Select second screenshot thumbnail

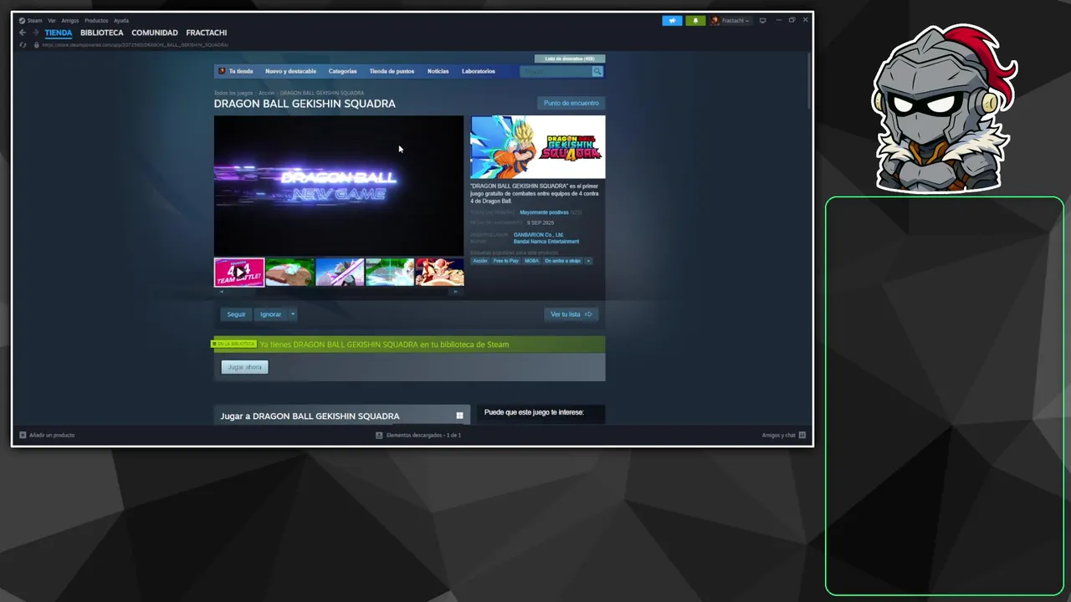290,273
